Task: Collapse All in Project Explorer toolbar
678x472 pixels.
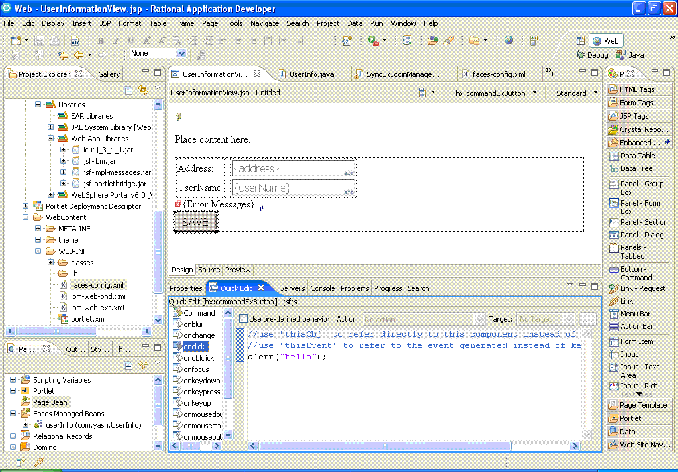Action: [128, 90]
